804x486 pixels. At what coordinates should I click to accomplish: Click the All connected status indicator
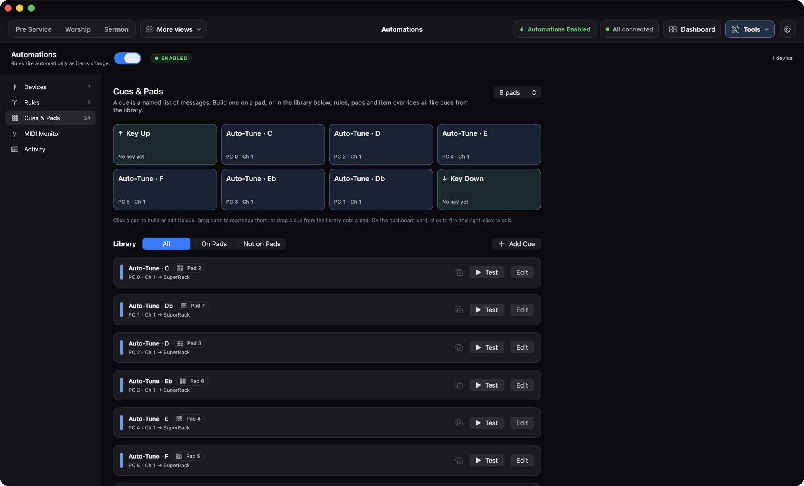point(629,29)
